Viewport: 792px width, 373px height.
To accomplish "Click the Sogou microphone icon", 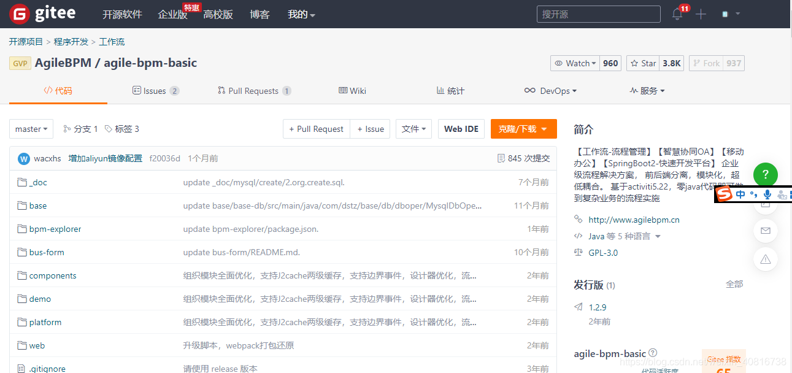I will click(x=767, y=194).
